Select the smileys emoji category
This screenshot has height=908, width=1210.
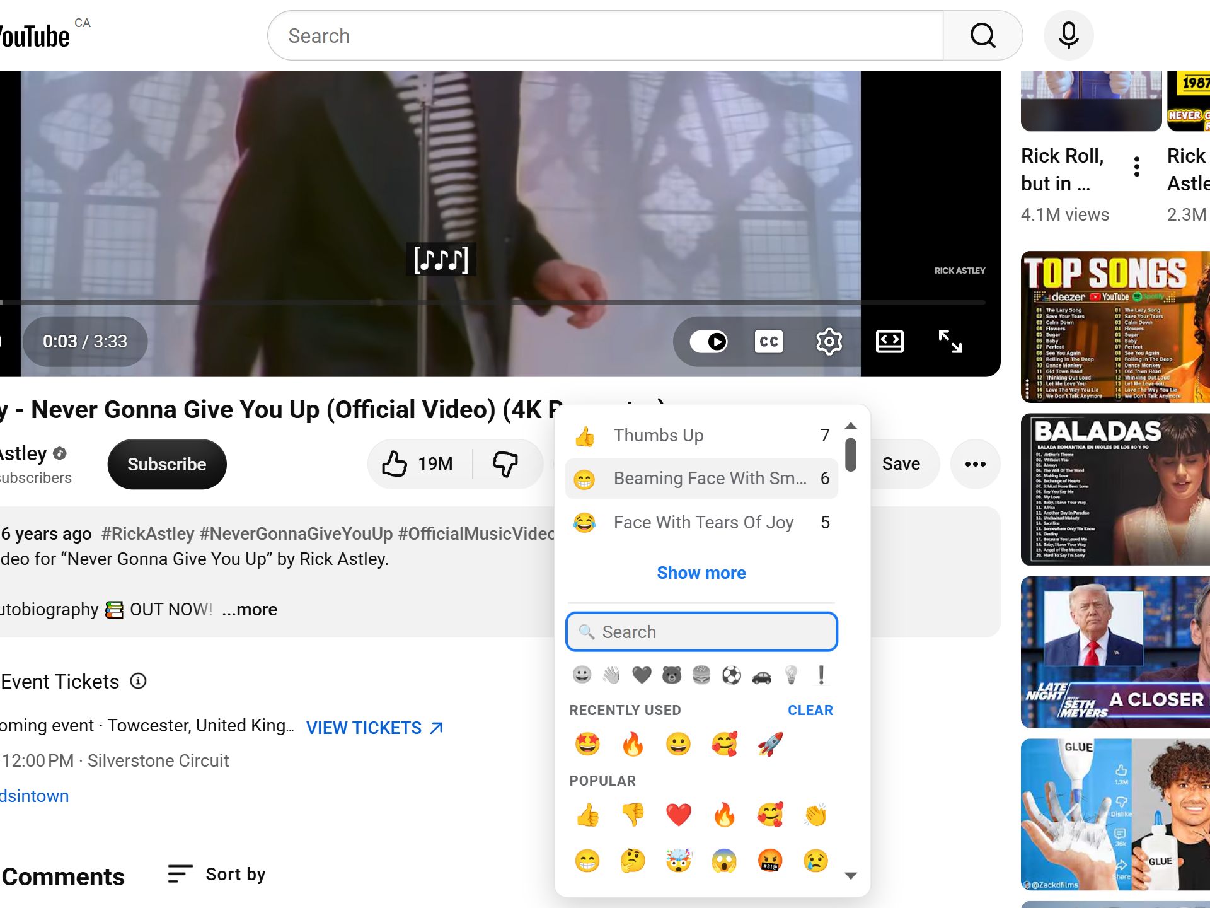tap(582, 675)
